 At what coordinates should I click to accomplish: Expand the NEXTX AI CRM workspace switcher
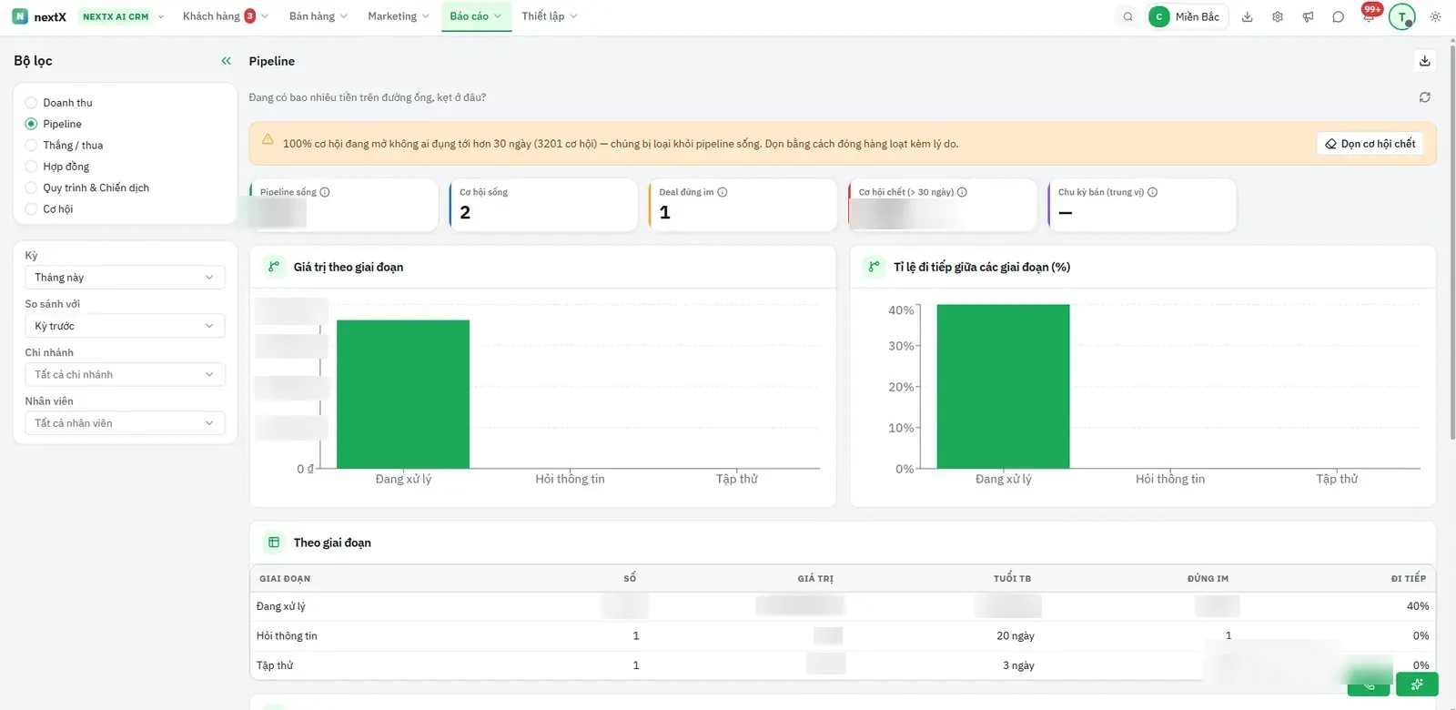point(123,16)
